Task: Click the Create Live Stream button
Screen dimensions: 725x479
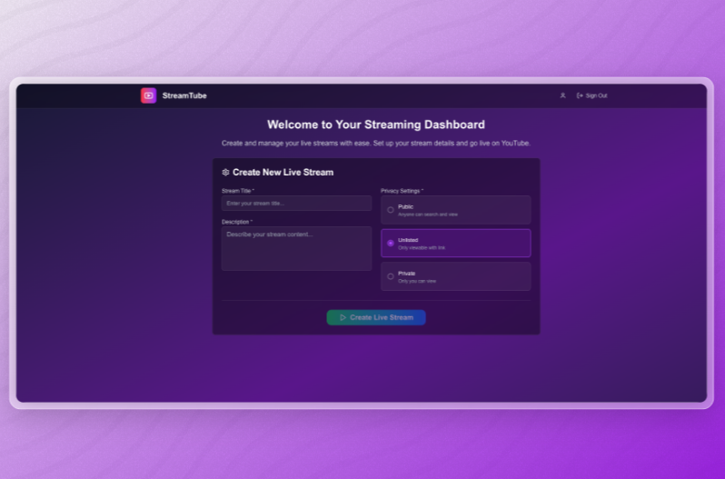Action: coord(376,317)
